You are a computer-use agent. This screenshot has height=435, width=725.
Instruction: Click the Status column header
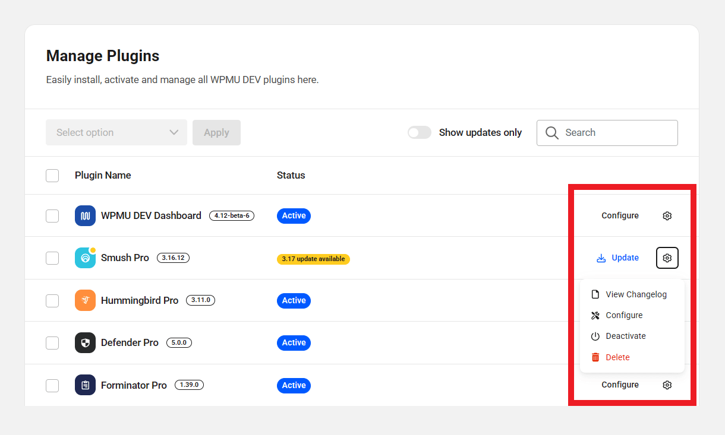point(291,175)
